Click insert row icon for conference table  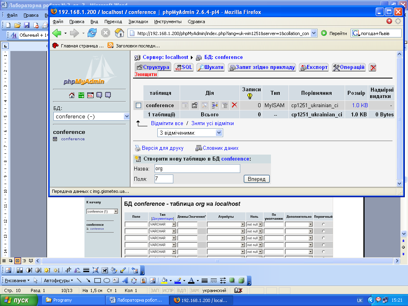click(215, 105)
